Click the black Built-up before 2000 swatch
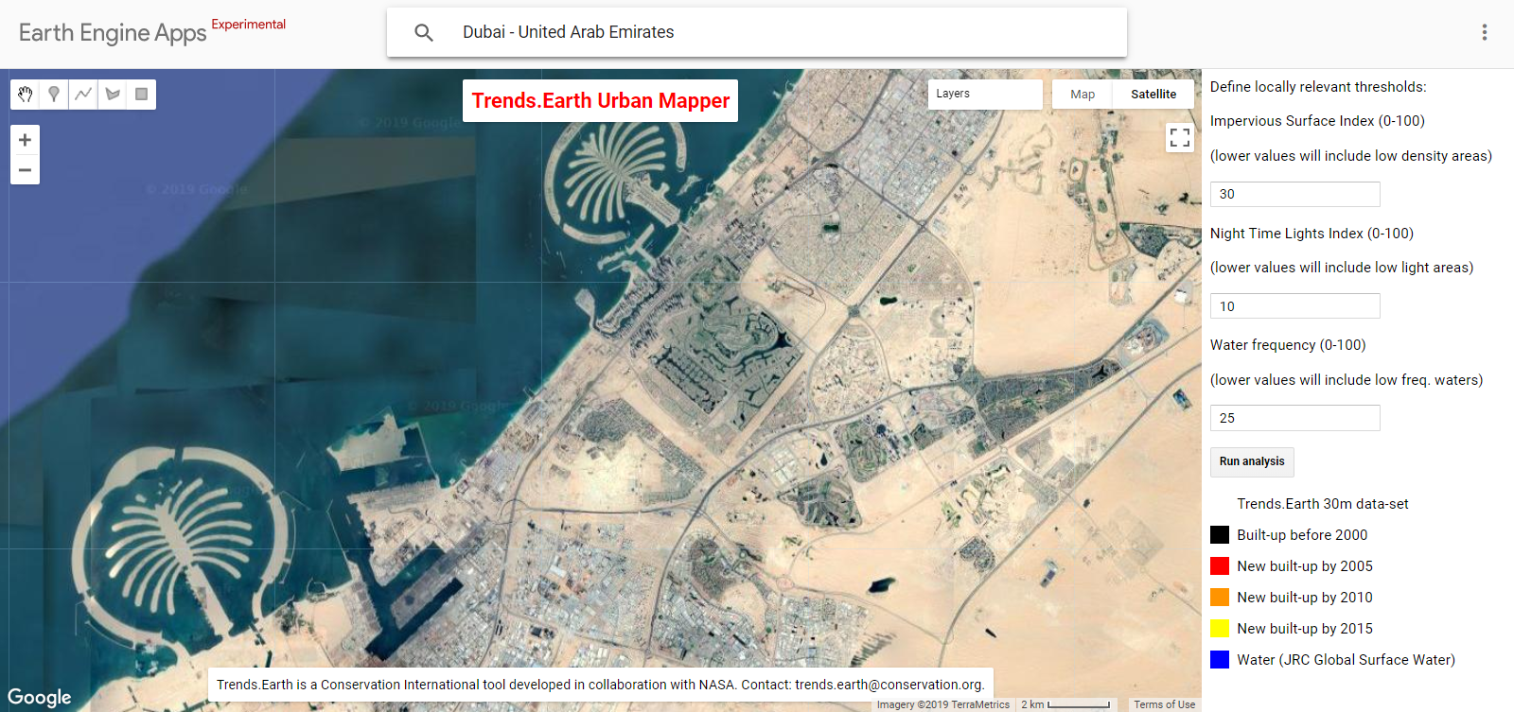The width and height of the screenshot is (1514, 712). [x=1220, y=535]
